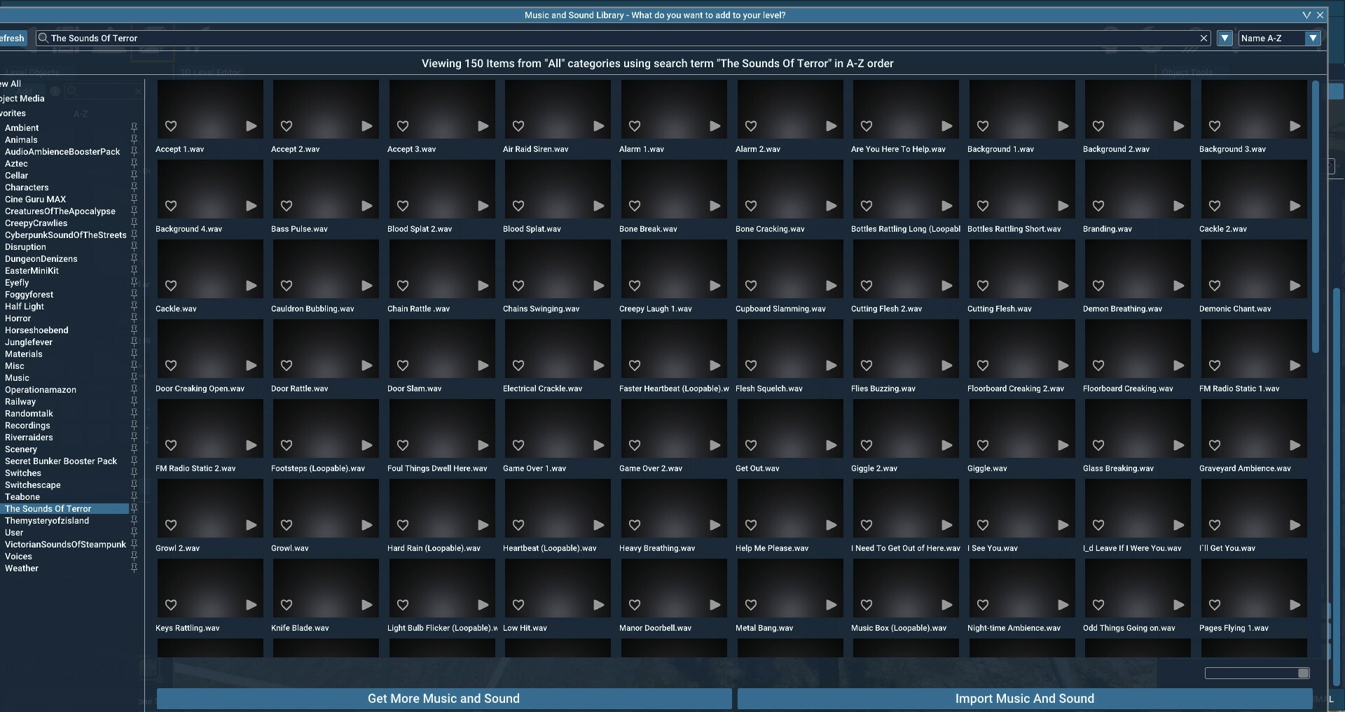This screenshot has width=1345, height=712.
Task: Play the Door Slam.wav preview
Action: coord(483,365)
